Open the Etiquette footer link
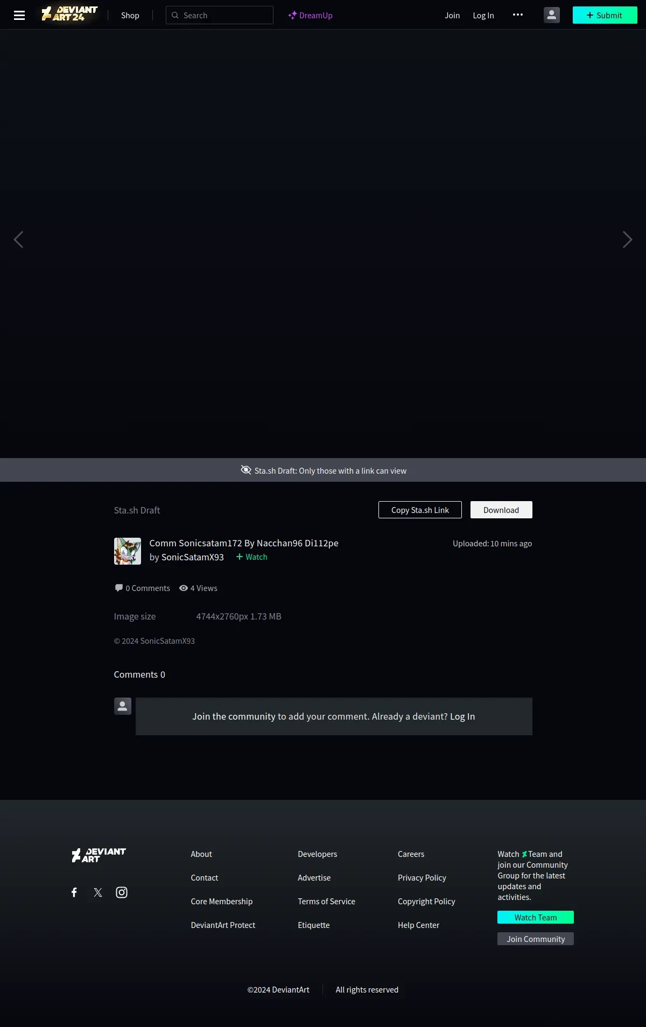This screenshot has width=646, height=1027. (x=314, y=925)
